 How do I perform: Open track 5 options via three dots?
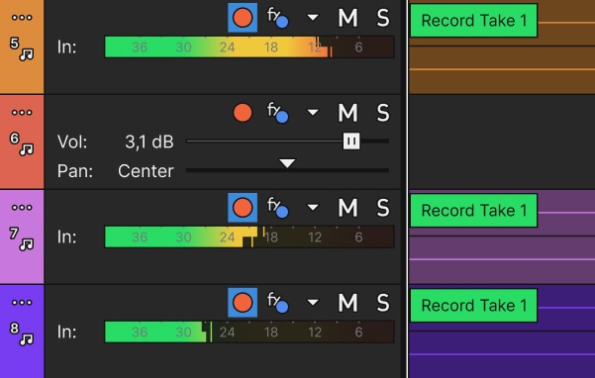pos(22,18)
